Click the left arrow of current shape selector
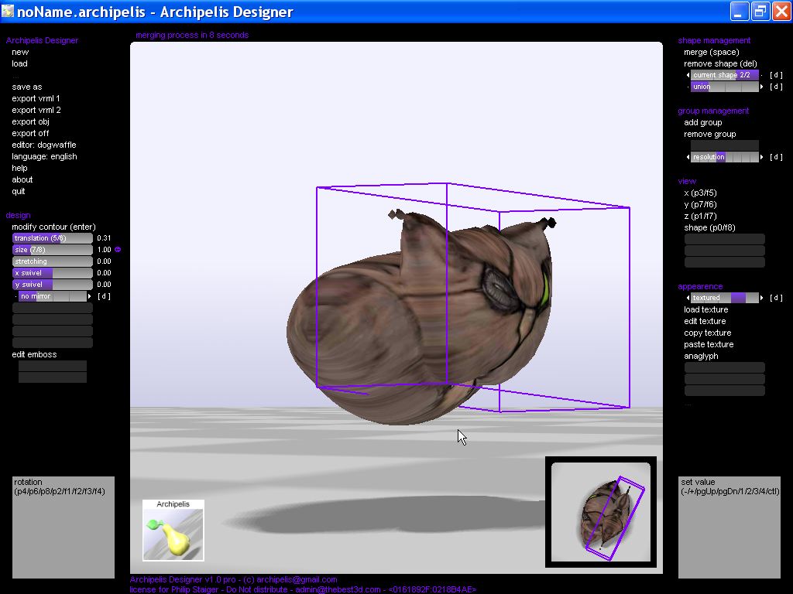This screenshot has width=793, height=594. click(688, 75)
